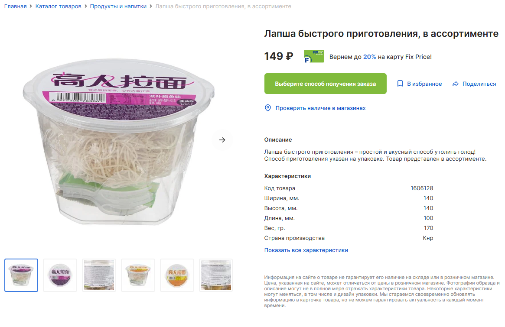505x327 pixels.
Task: Open the last thumbnail with label text
Action: click(x=216, y=275)
